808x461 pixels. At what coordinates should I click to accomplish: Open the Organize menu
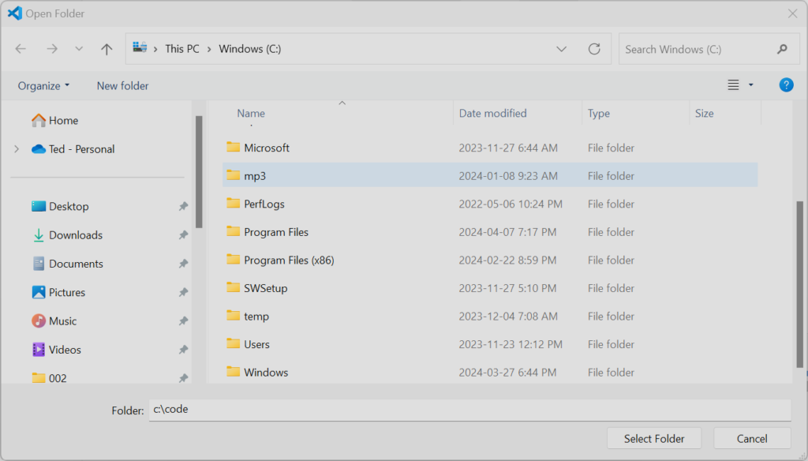pos(44,85)
